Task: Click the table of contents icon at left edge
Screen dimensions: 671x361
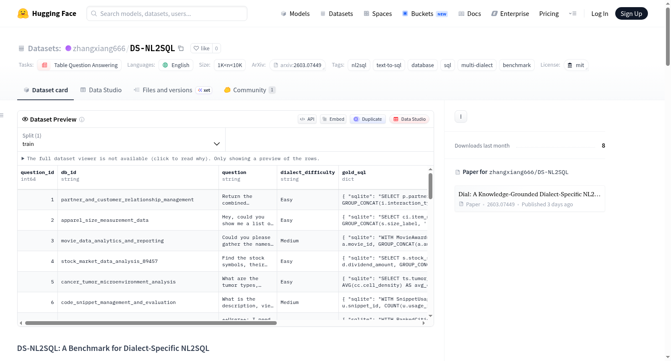Action: point(2,115)
